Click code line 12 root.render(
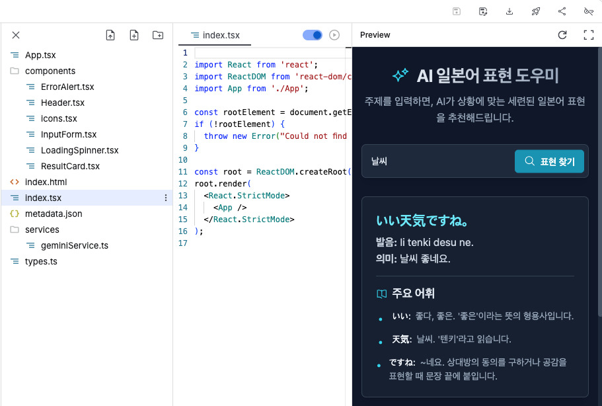602x406 pixels. click(x=223, y=184)
